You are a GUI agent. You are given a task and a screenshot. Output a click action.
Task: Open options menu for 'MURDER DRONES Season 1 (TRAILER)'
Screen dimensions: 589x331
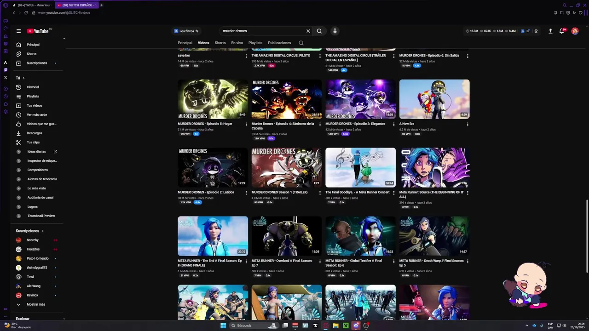pyautogui.click(x=320, y=193)
